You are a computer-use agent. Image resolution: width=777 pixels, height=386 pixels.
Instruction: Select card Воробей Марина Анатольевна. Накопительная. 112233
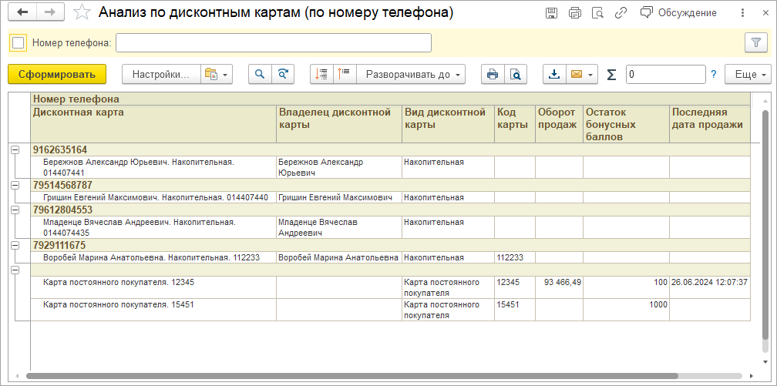pos(153,257)
